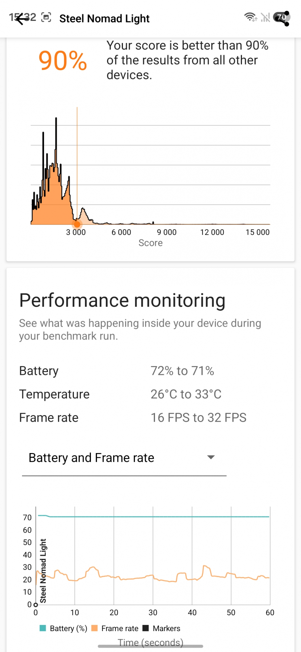Tap the Steel Nomad Light page title
Screen dimensions: 301x652
[x=104, y=19]
